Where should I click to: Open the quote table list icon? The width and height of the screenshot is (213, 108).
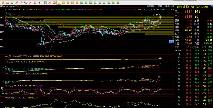pos(45,3)
